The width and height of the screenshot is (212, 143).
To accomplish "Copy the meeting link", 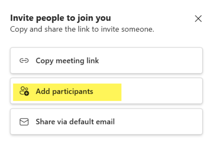I will click(x=67, y=61).
